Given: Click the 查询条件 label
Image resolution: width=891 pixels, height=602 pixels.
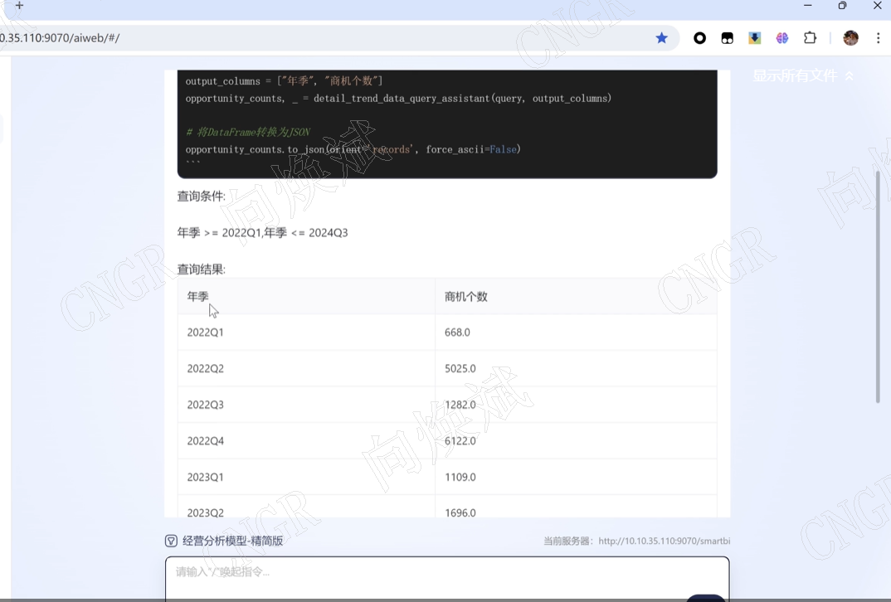Looking at the screenshot, I should pos(201,197).
